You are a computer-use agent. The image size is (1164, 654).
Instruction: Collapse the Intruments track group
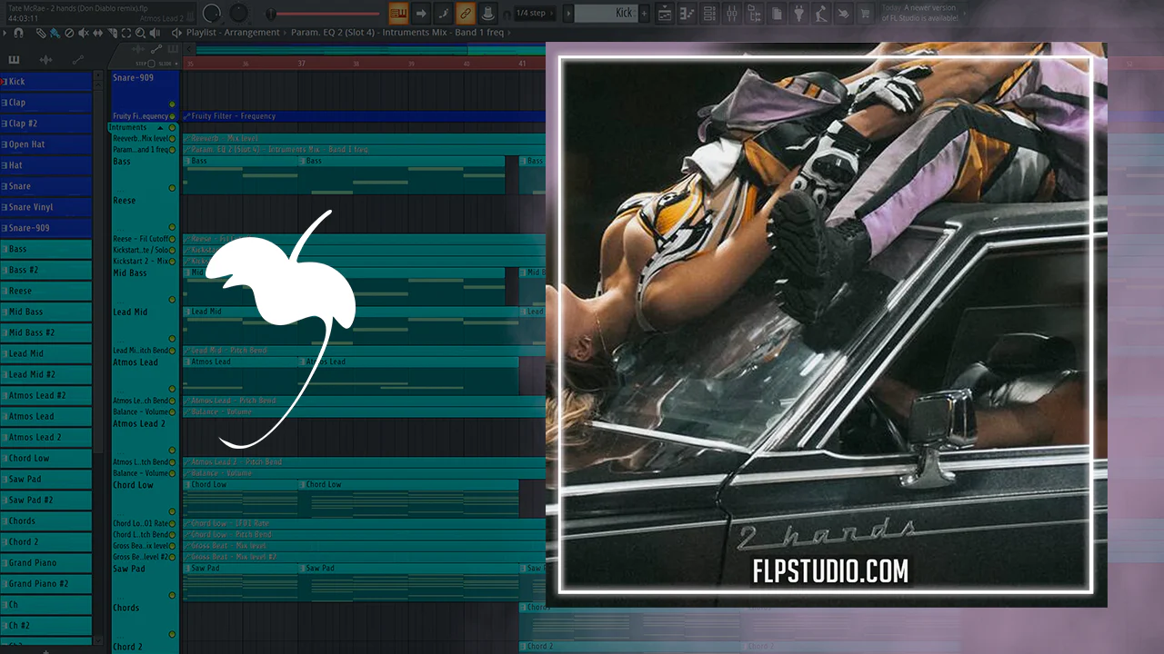click(161, 127)
